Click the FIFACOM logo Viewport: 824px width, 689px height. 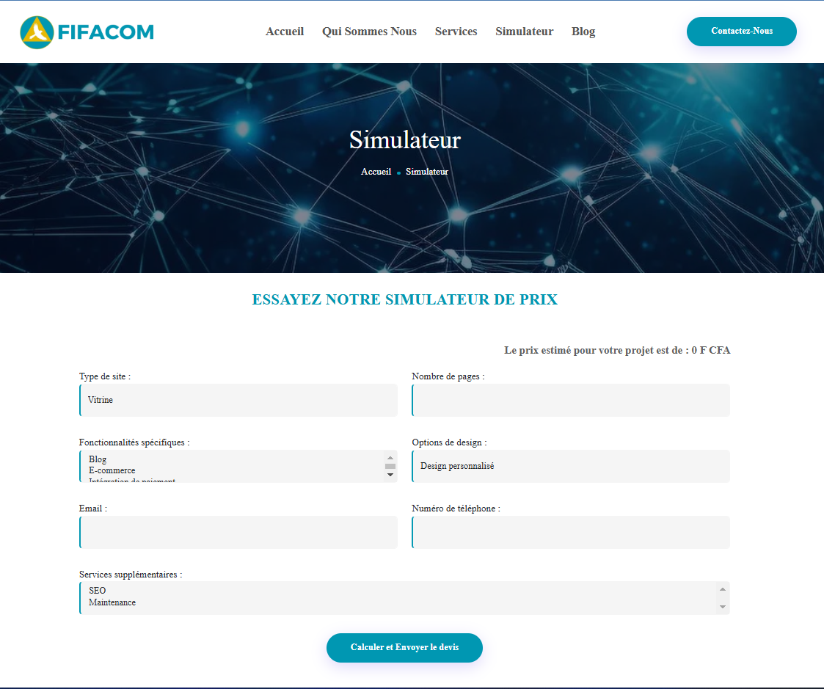click(87, 32)
